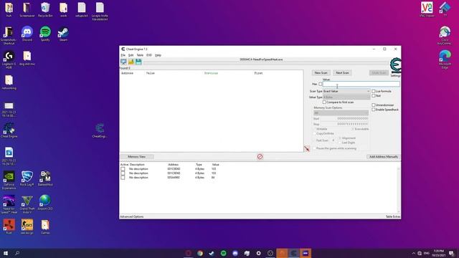Image resolution: width=459 pixels, height=258 pixels.
Task: Open Memory View
Action: [137, 157]
